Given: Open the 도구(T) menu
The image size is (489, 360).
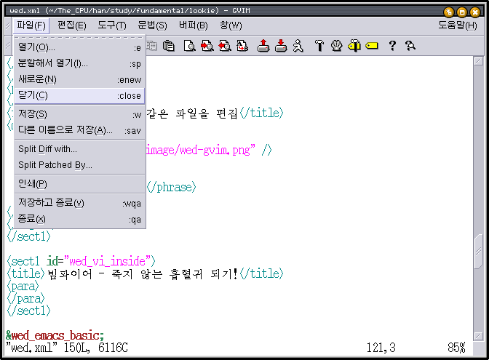Looking at the screenshot, I should pos(112,25).
